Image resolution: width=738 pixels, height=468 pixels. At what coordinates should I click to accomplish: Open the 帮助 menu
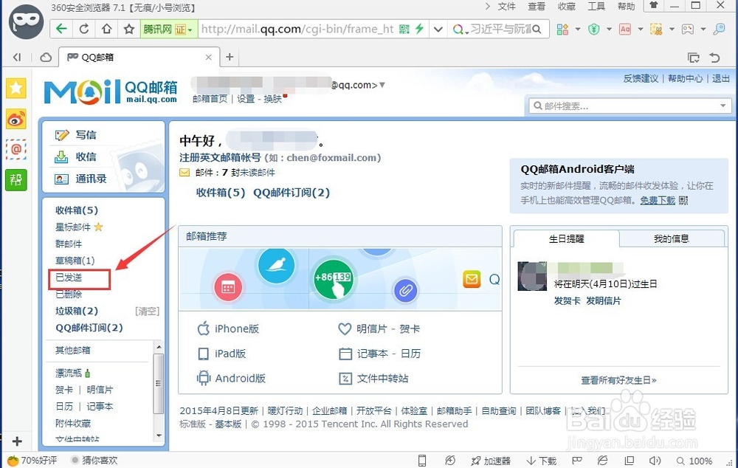[627, 6]
